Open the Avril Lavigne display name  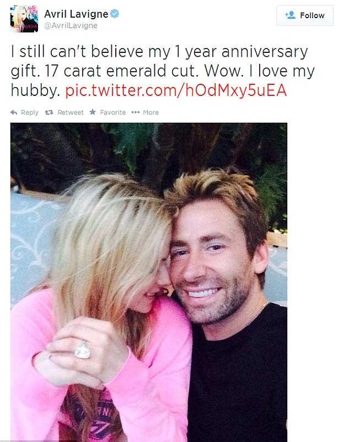click(x=76, y=14)
